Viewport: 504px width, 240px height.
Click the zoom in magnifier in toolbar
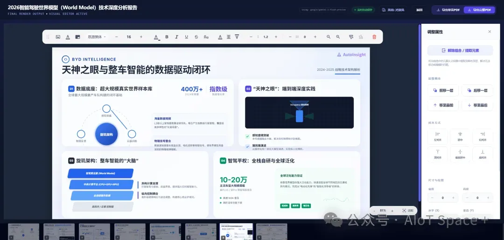[x=338, y=37]
